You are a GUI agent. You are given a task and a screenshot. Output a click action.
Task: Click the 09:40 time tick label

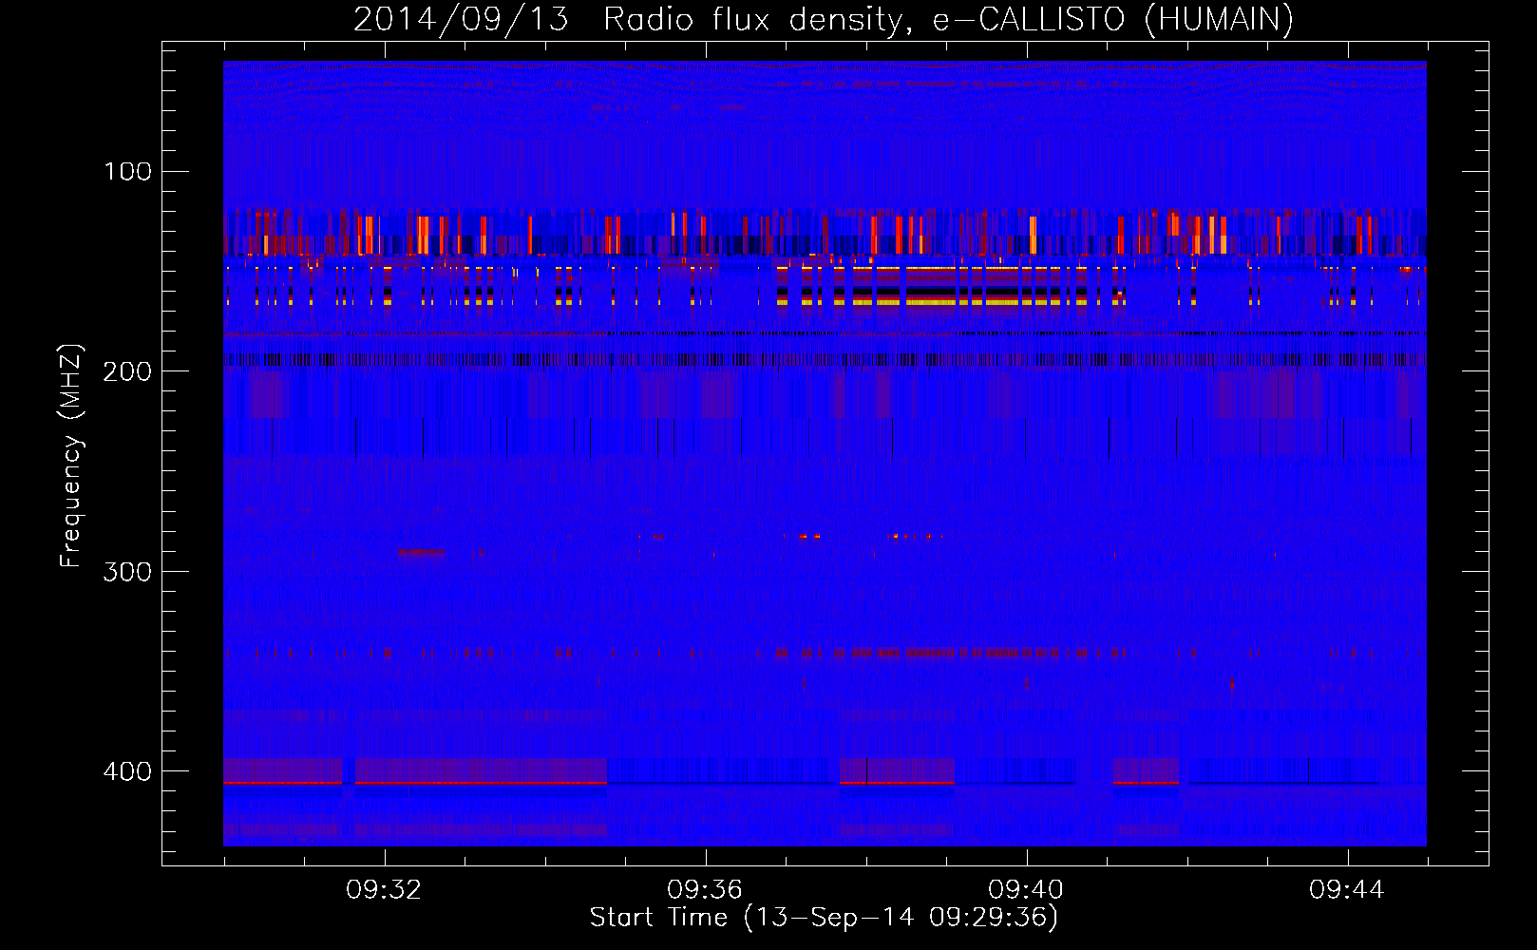[1026, 890]
